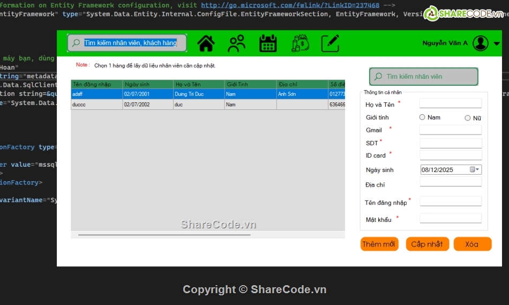Click the user profile avatar icon
This screenshot has height=305, width=509.
[481, 43]
